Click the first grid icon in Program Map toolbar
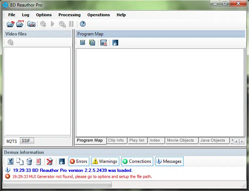Image resolution: width=249 pixels, height=191 pixels. (82, 43)
